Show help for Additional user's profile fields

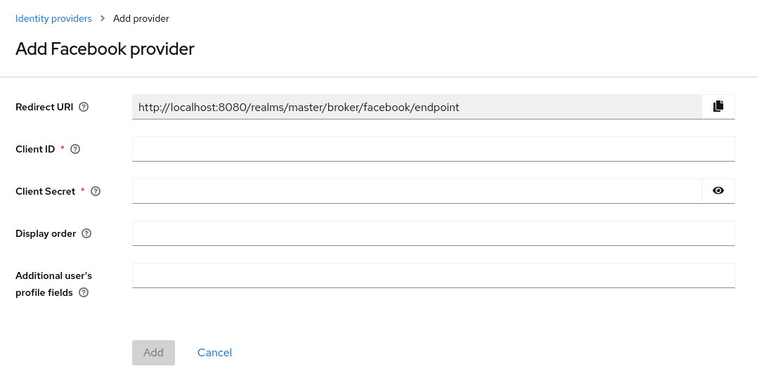[x=84, y=292]
